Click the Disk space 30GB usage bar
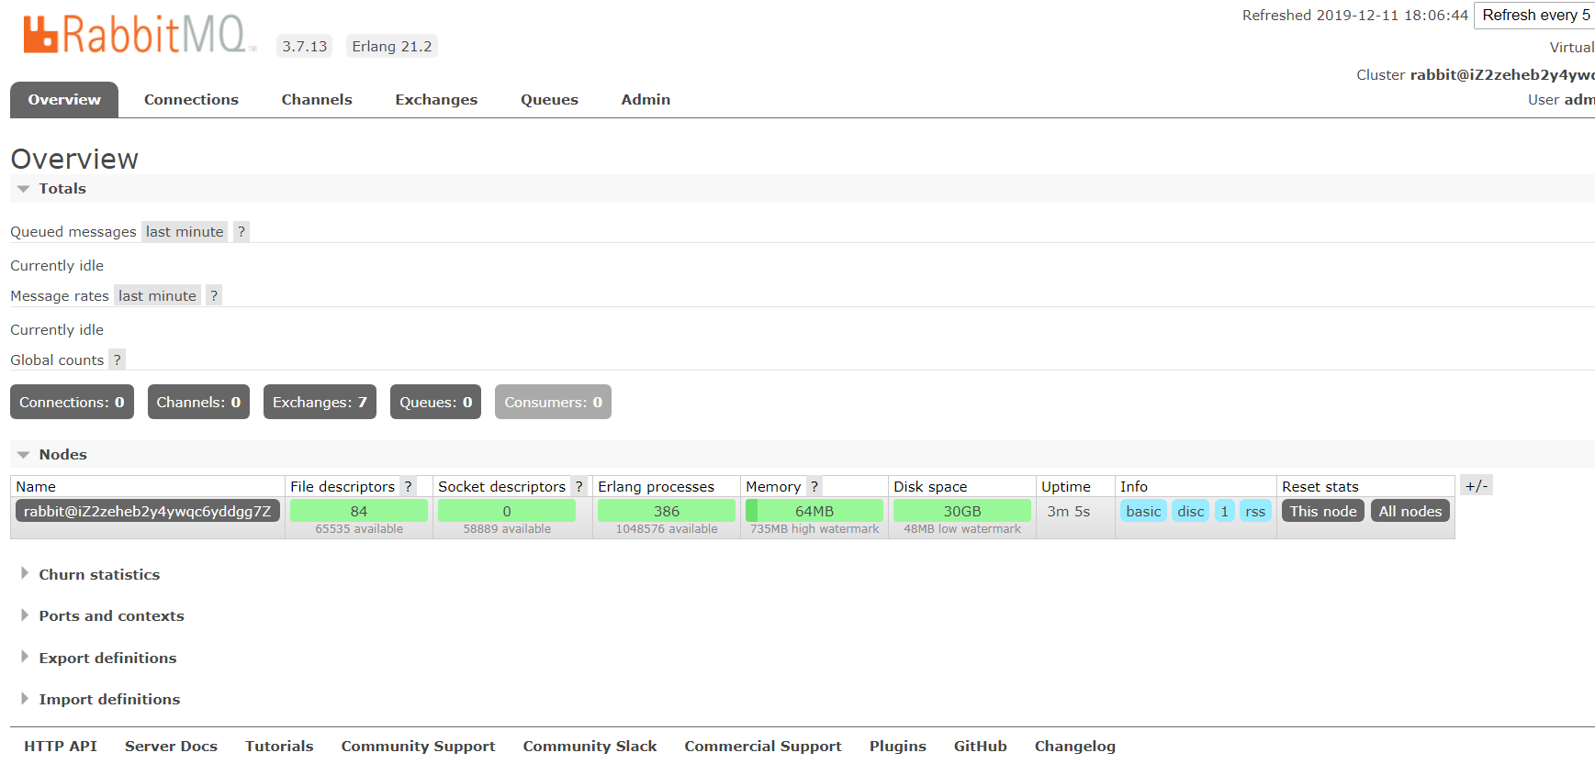1595x775 pixels. pyautogui.click(x=962, y=511)
